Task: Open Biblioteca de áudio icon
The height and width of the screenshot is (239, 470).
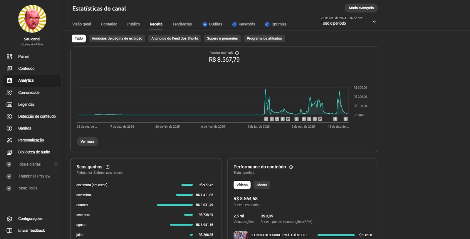Action: point(9,152)
